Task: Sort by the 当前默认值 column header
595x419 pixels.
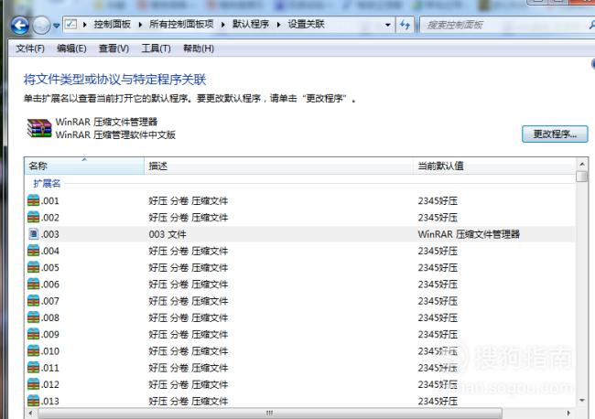Action: point(494,166)
